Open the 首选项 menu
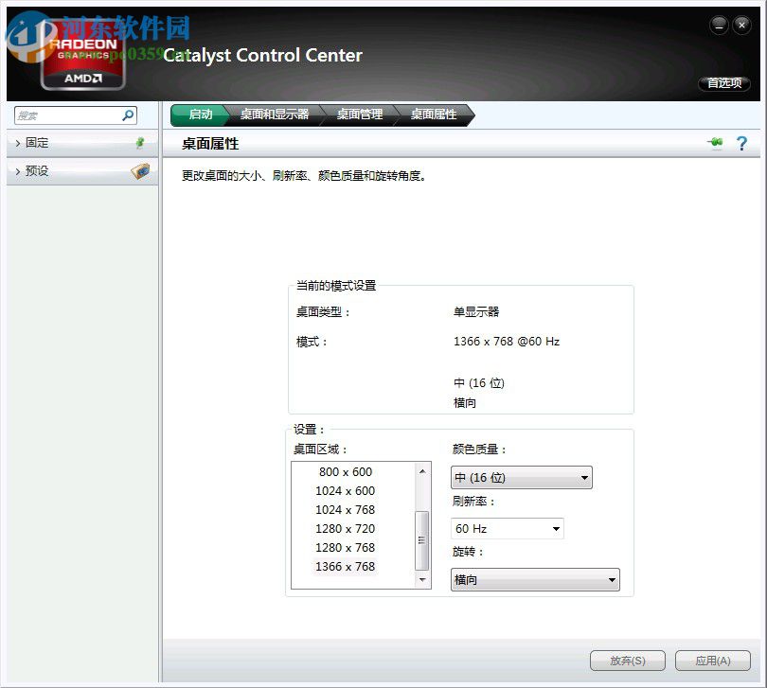The image size is (767, 688). [x=724, y=82]
